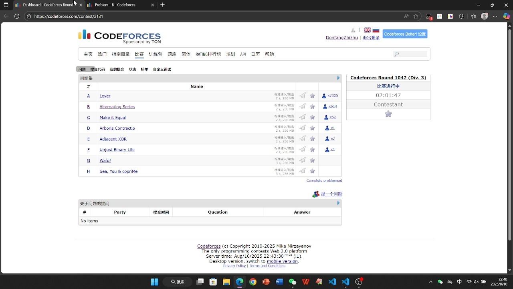Toggle the contest favorite star under Contestant
This screenshot has width=513, height=289.
pyautogui.click(x=388, y=114)
